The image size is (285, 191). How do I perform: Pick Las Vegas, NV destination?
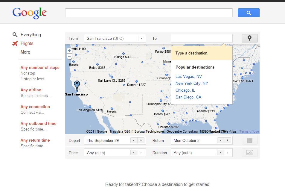[x=189, y=77]
